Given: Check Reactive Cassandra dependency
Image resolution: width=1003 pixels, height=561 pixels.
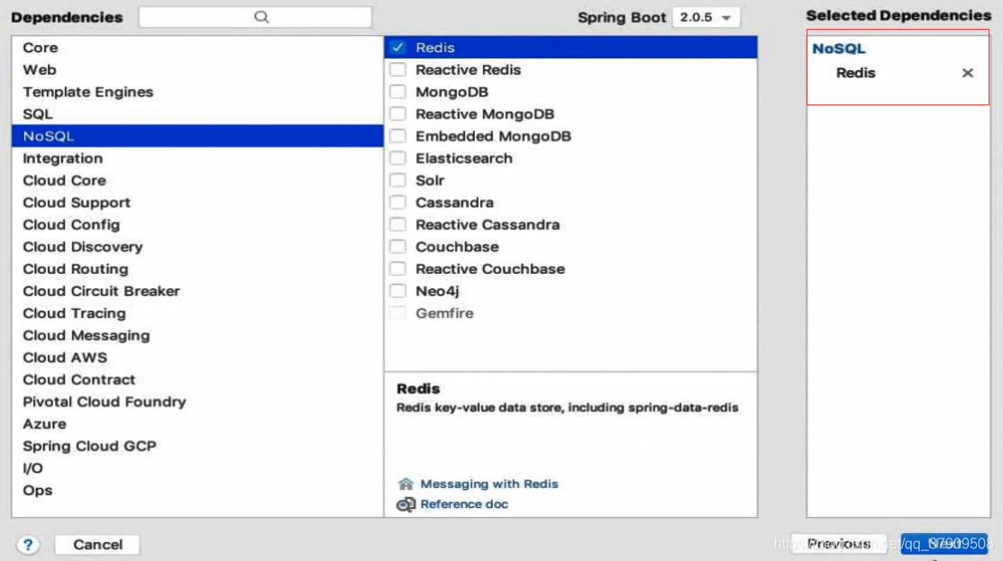Looking at the screenshot, I should (x=398, y=224).
